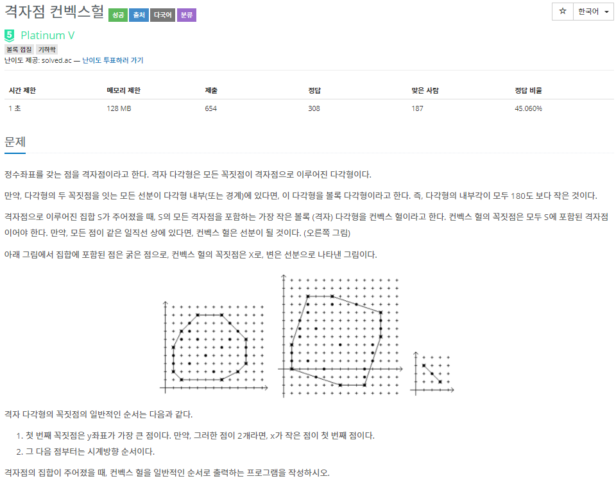The width and height of the screenshot is (616, 483).
Task: Click the large middle convex hull figure
Action: 340,335
